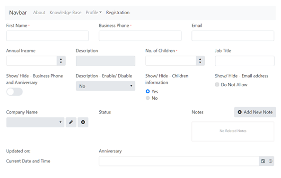Click the plus icon next to Company Name

pyautogui.click(x=83, y=122)
